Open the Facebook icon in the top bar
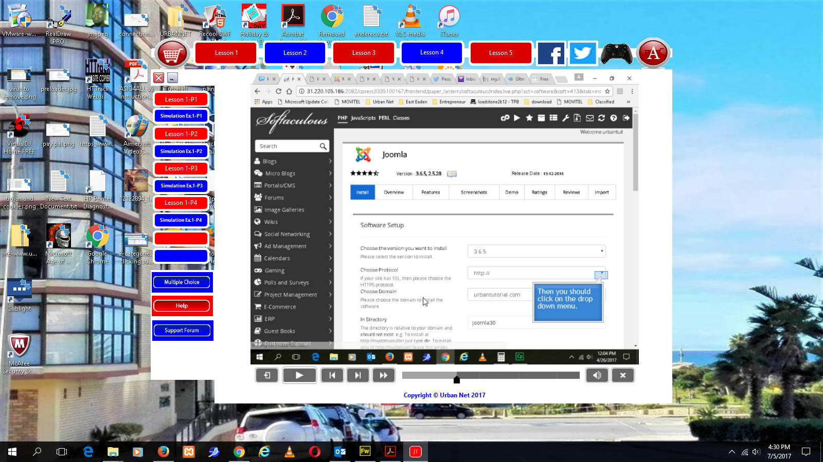 tap(551, 53)
